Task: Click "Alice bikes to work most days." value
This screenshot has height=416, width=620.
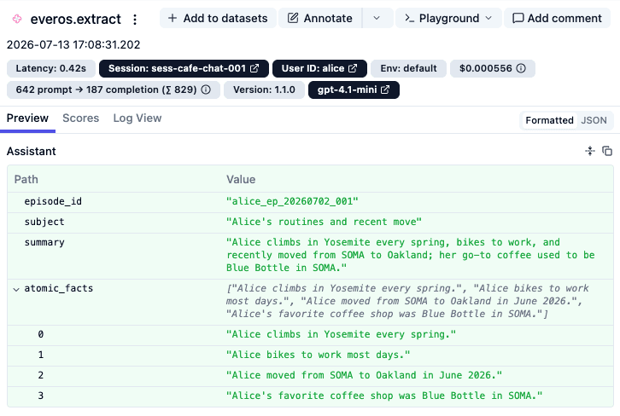Action: (318, 355)
